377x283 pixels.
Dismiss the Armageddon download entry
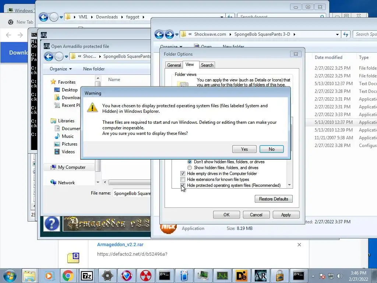[x=299, y=245]
